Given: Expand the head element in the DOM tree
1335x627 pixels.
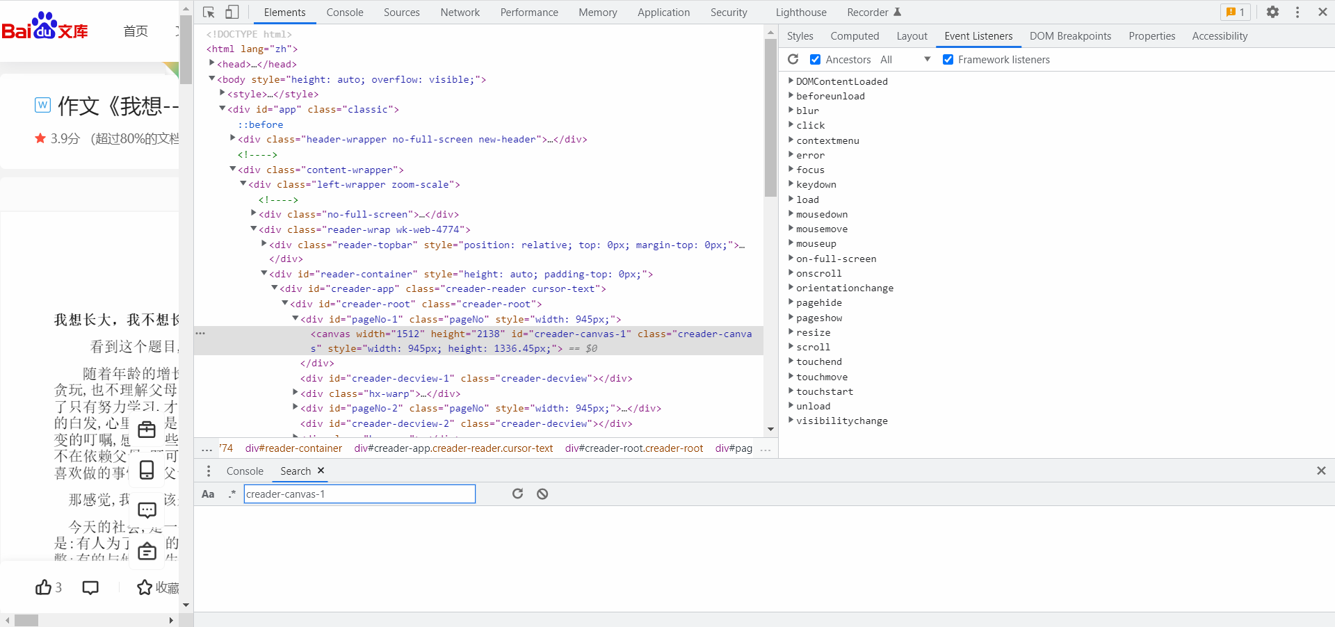Looking at the screenshot, I should (212, 63).
